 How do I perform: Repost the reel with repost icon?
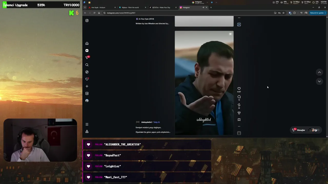239,105
